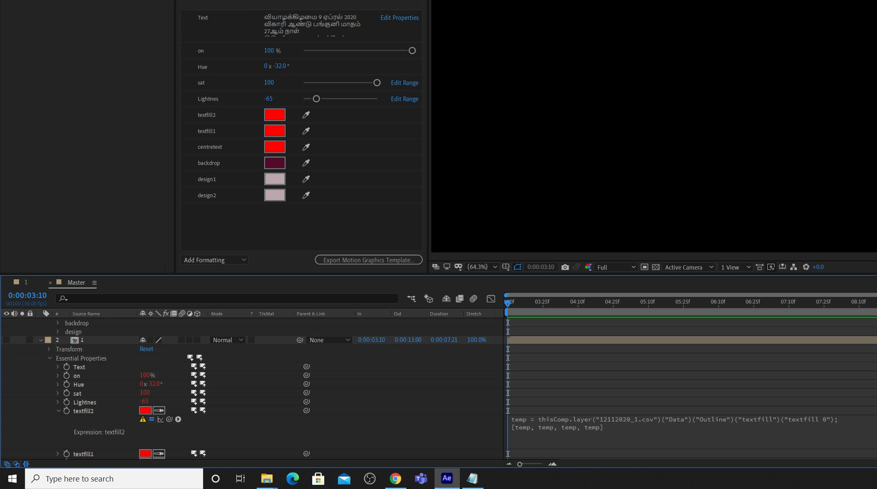Enable Motion Blur for the composition
The height and width of the screenshot is (489, 877).
point(474,299)
